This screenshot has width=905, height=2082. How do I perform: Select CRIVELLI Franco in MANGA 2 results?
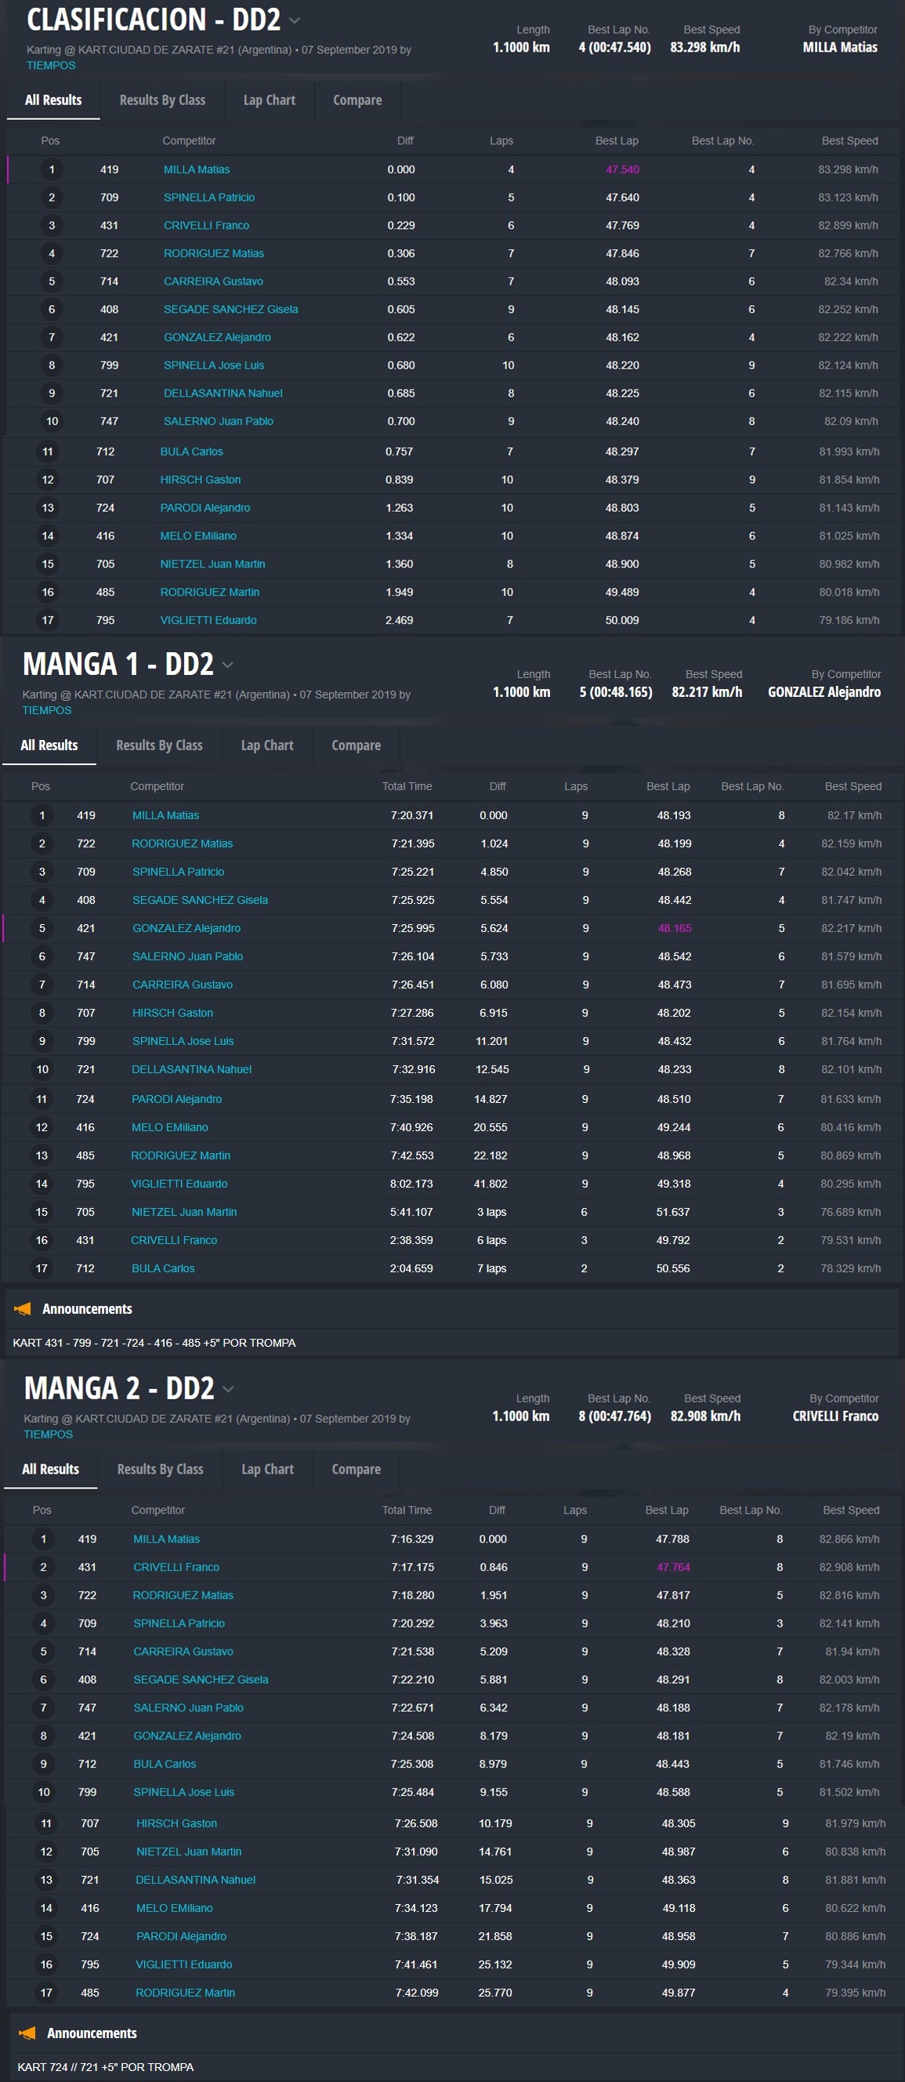pos(176,1567)
